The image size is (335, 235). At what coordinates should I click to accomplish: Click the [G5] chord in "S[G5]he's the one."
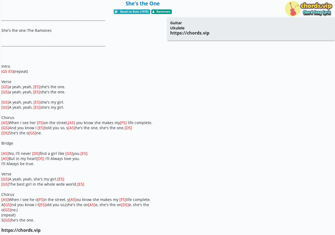7,220
